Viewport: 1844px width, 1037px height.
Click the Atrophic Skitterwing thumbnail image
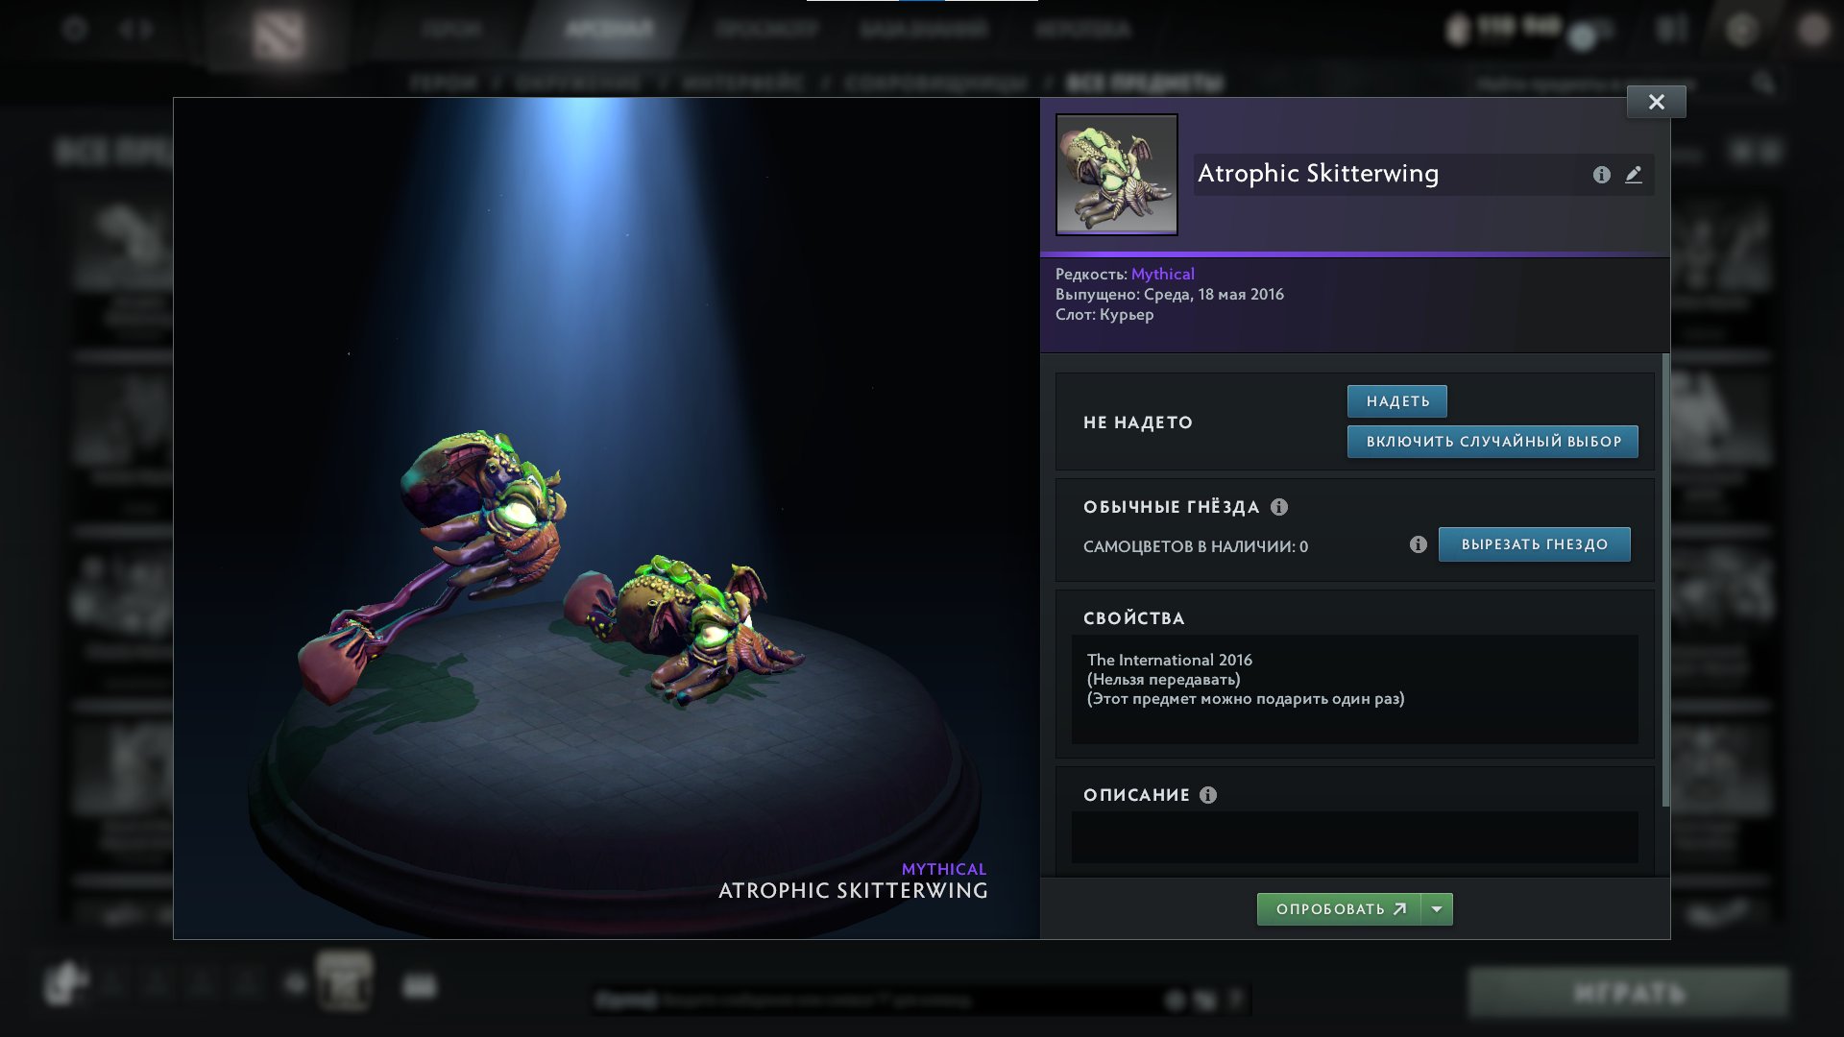click(x=1117, y=175)
